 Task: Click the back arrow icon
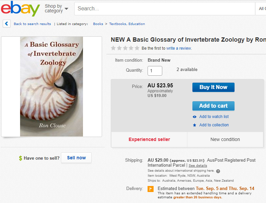click(6, 24)
